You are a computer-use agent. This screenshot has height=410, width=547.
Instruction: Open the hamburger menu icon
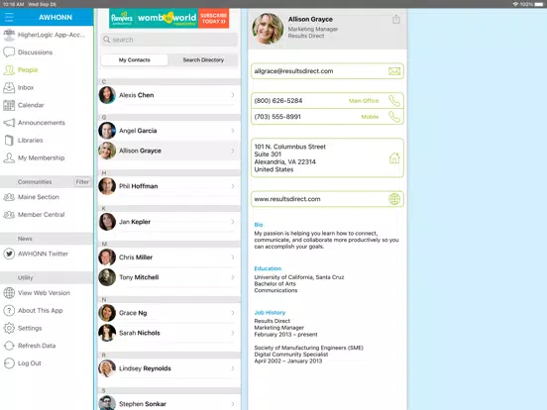(9, 17)
